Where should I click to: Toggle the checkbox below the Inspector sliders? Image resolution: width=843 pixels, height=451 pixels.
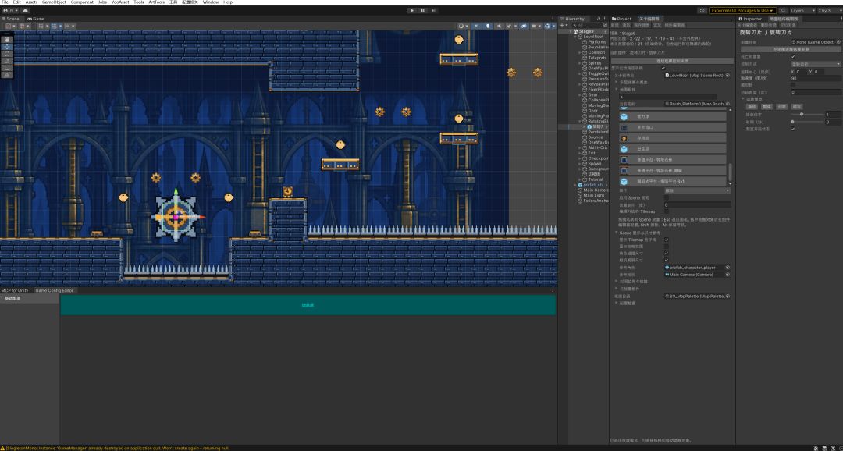click(x=793, y=129)
